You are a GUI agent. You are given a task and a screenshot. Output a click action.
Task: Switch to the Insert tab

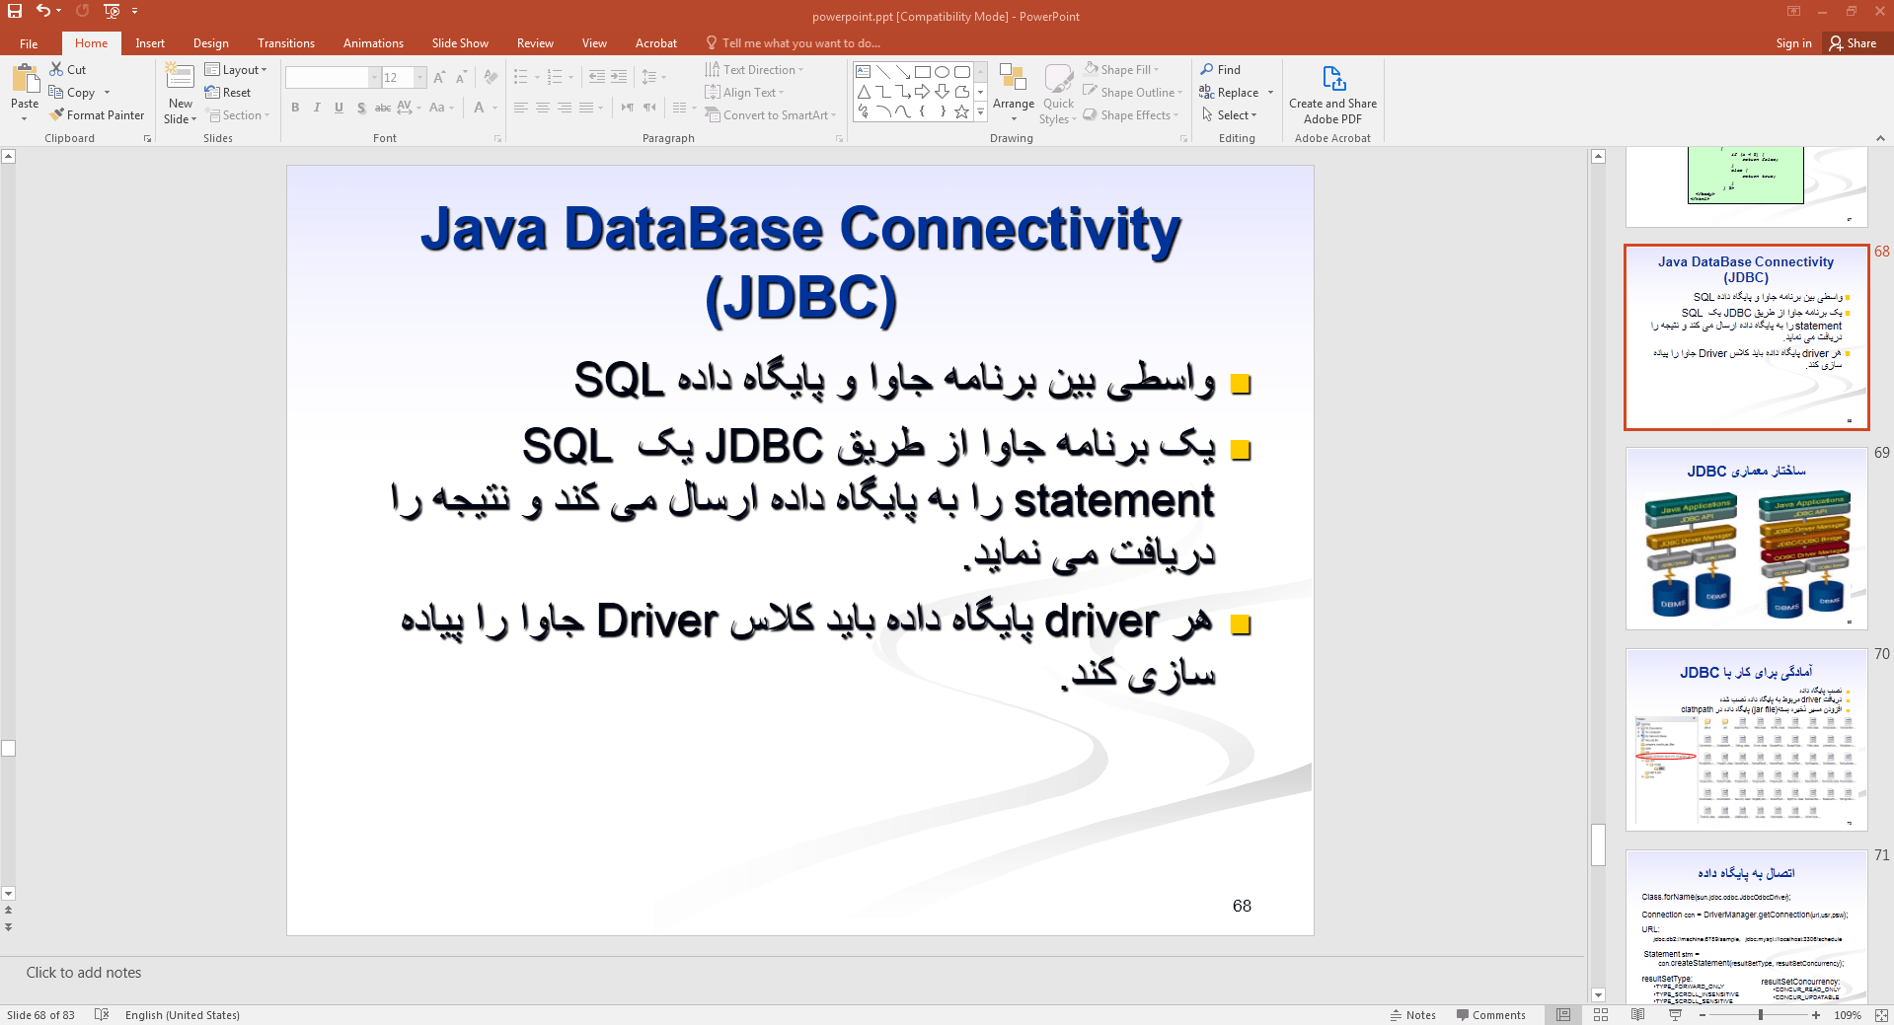coord(150,43)
